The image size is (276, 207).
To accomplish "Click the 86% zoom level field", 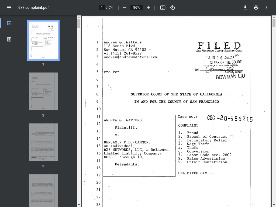I will point(136,8).
